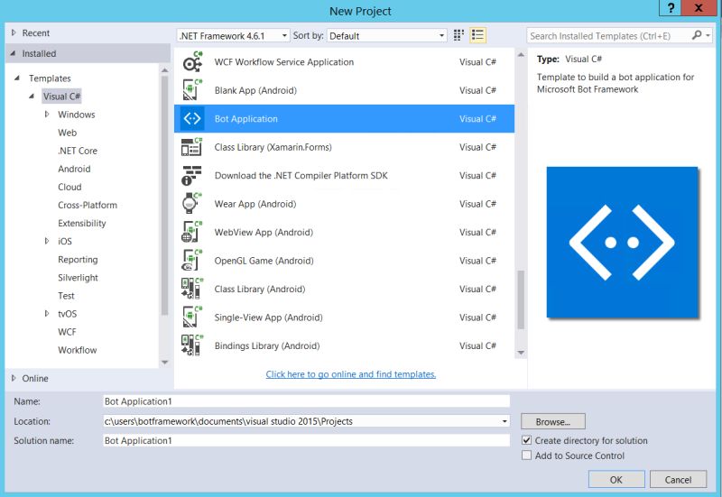Image resolution: width=722 pixels, height=497 pixels.
Task: Select the Single-View App (Android) template name
Action: [268, 318]
